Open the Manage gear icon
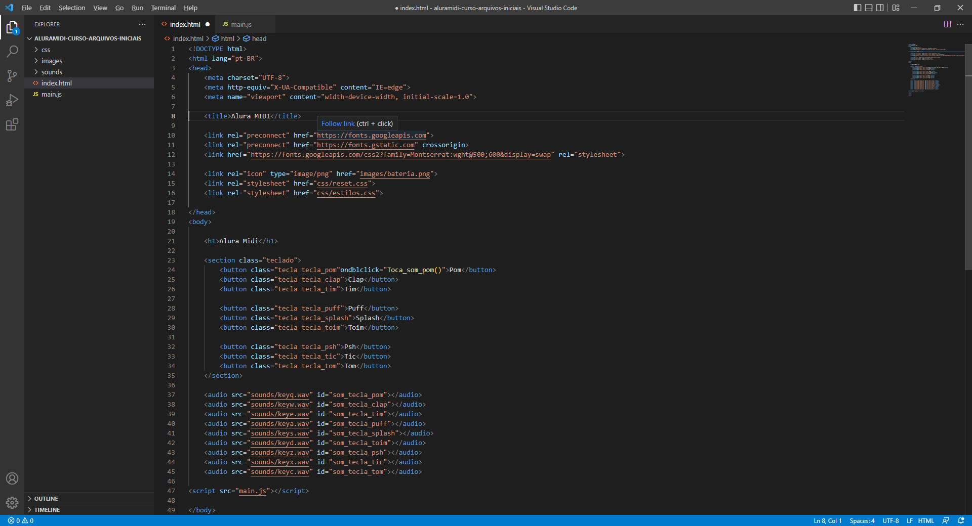This screenshot has width=972, height=526. (12, 503)
